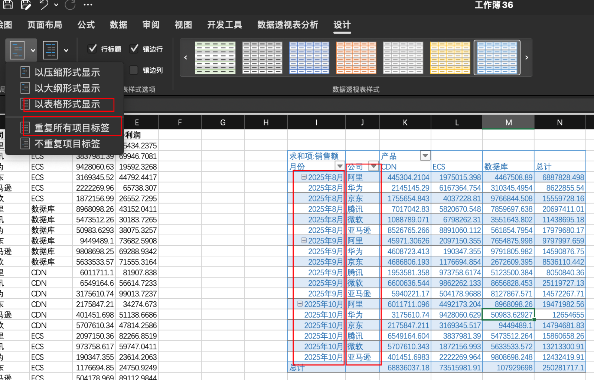This screenshot has width=594, height=380.
Task: Switch to the 数据透视表分析 tab
Action: coord(288,25)
